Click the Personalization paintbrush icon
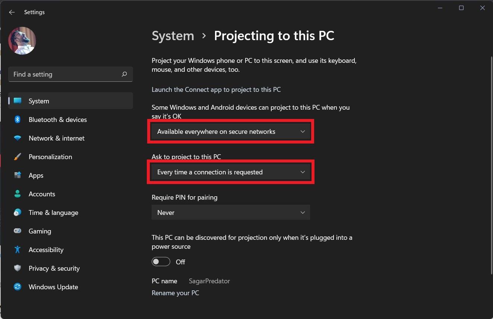Image resolution: width=493 pixels, height=319 pixels. pyautogui.click(x=18, y=157)
